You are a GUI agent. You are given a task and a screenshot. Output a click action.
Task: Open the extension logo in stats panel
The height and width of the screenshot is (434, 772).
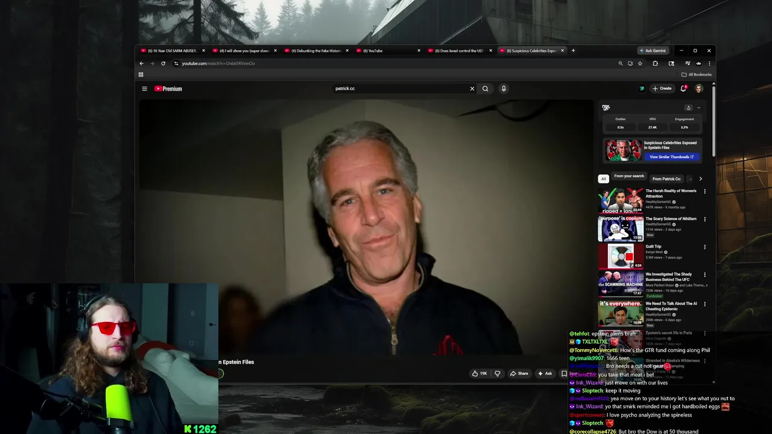point(606,108)
